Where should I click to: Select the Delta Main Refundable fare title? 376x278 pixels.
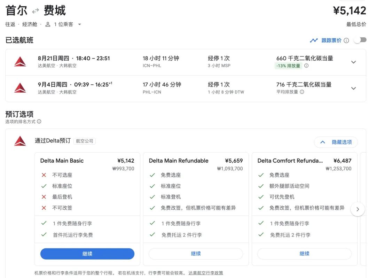coord(179,161)
